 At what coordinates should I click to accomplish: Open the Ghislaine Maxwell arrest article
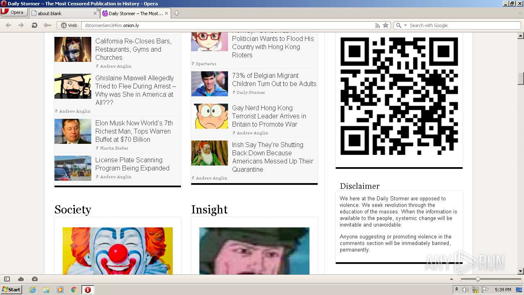(136, 90)
